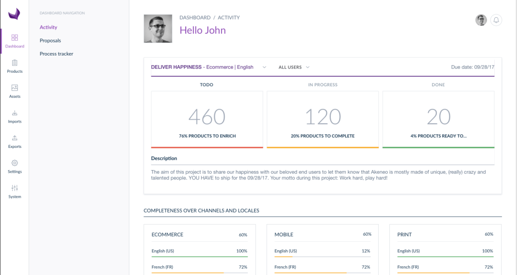Click John's large profile photo
Screen dimensions: 517x275
click(158, 29)
